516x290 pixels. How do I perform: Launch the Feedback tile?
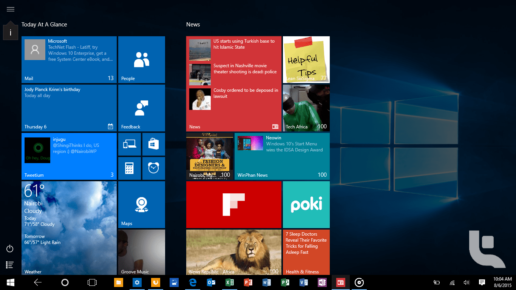coord(142,108)
